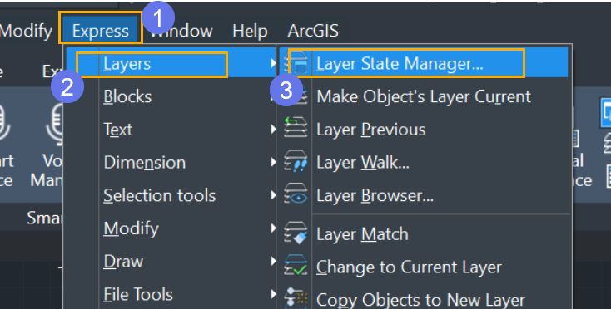Screen dimensions: 611x309
Task: Open the Express menu
Action: point(101,31)
